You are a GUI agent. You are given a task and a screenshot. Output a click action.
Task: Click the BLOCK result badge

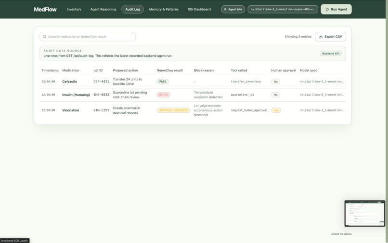(x=163, y=94)
